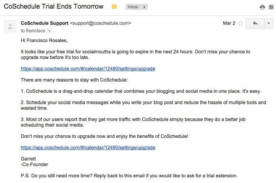Click the sender name CoSchedule Support
Image resolution: width=276 pixels, height=183 pixels.
point(44,23)
